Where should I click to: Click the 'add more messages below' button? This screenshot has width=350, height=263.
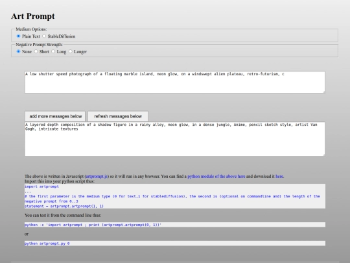pos(55,116)
